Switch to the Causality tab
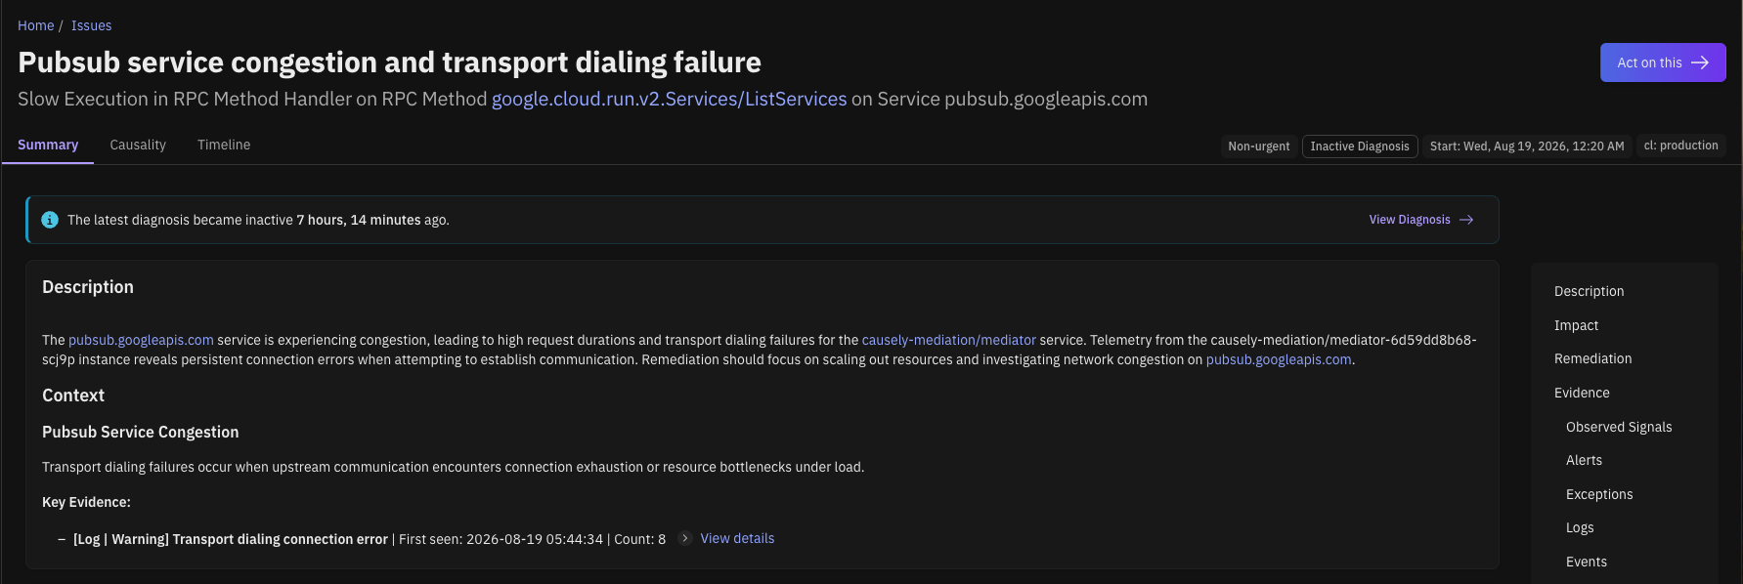1743x584 pixels. coord(138,145)
